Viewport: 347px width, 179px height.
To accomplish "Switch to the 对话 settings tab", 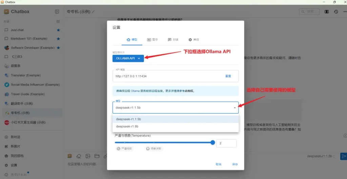I will click(173, 40).
